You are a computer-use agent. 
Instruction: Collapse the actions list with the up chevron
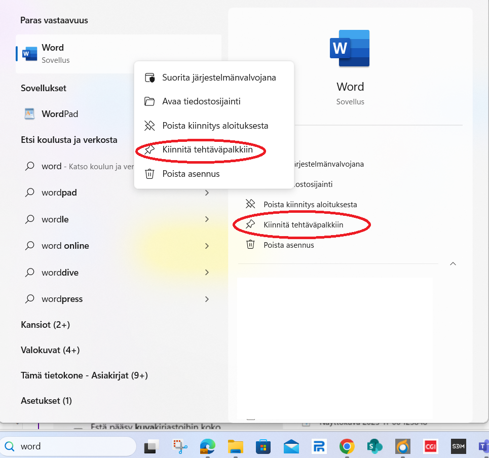click(x=453, y=264)
